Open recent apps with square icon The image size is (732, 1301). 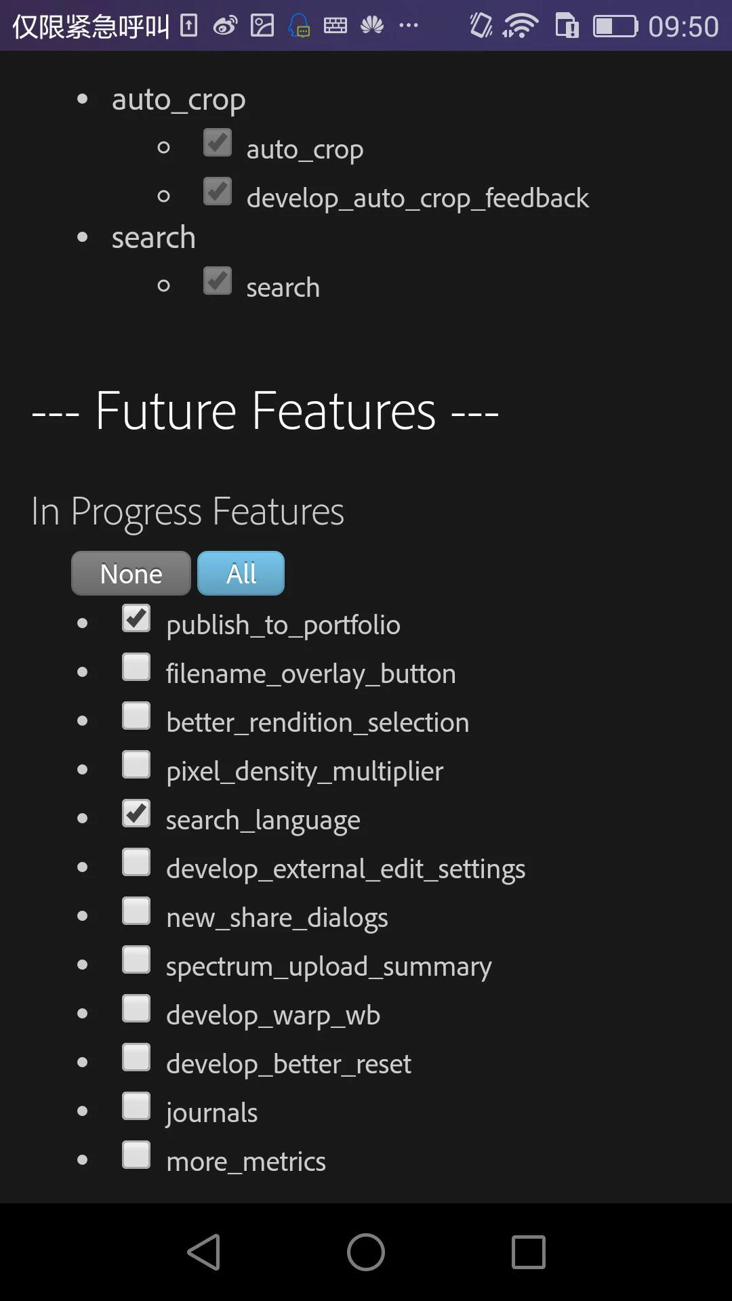[528, 1252]
